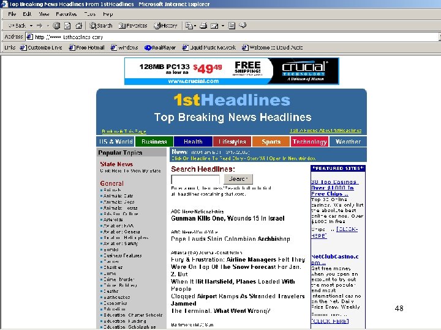Click the Search toolbar button

100,26
